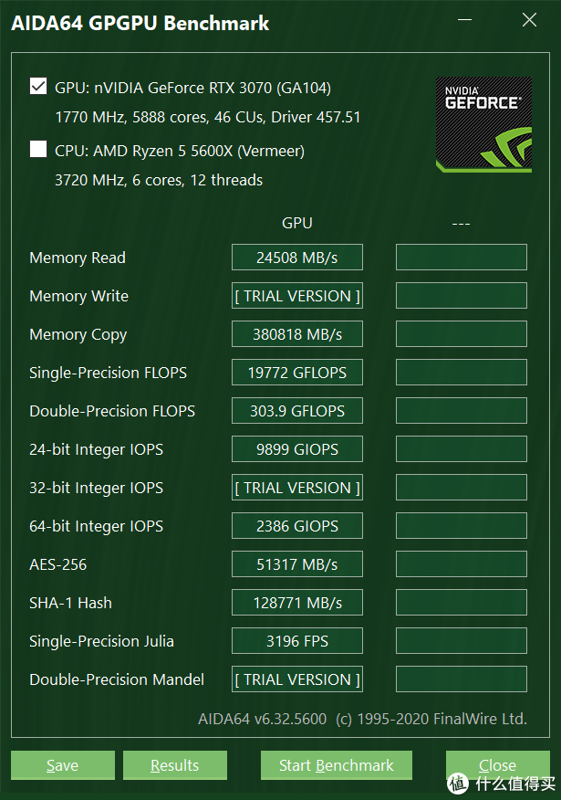Open the Results window
This screenshot has height=800, width=561.
(x=174, y=765)
